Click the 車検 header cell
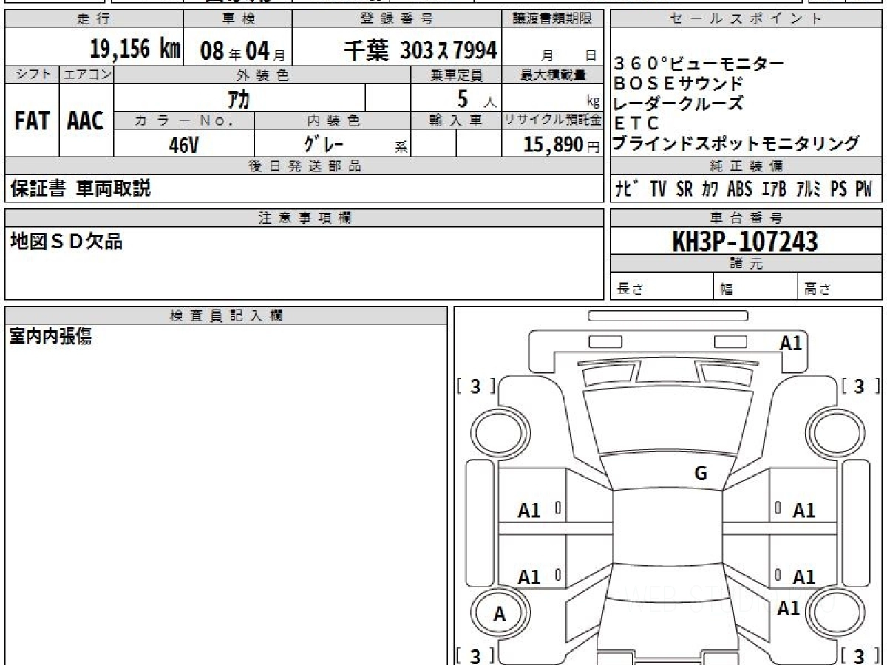Screen dimensions: 887x665 (237, 19)
